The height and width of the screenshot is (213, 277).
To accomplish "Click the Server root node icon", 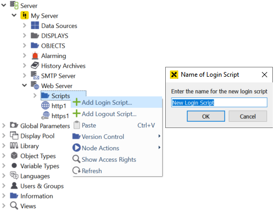I will pyautogui.click(x=14, y=5).
